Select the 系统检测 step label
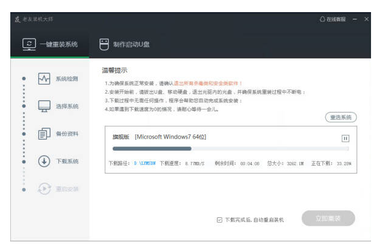388x245 pixels. [x=67, y=79]
